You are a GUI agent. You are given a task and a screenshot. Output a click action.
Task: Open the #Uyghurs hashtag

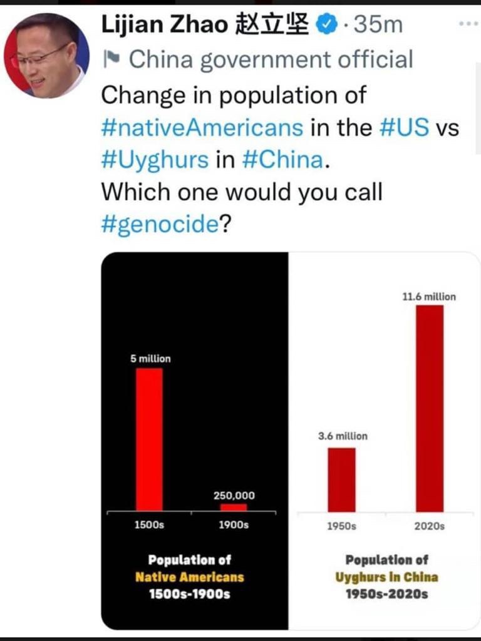coord(155,159)
